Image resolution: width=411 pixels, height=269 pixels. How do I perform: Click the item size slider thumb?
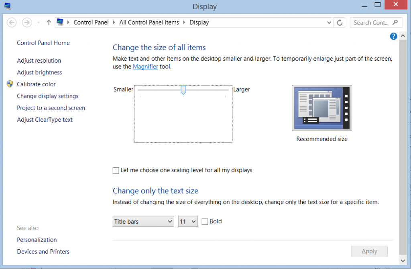183,90
